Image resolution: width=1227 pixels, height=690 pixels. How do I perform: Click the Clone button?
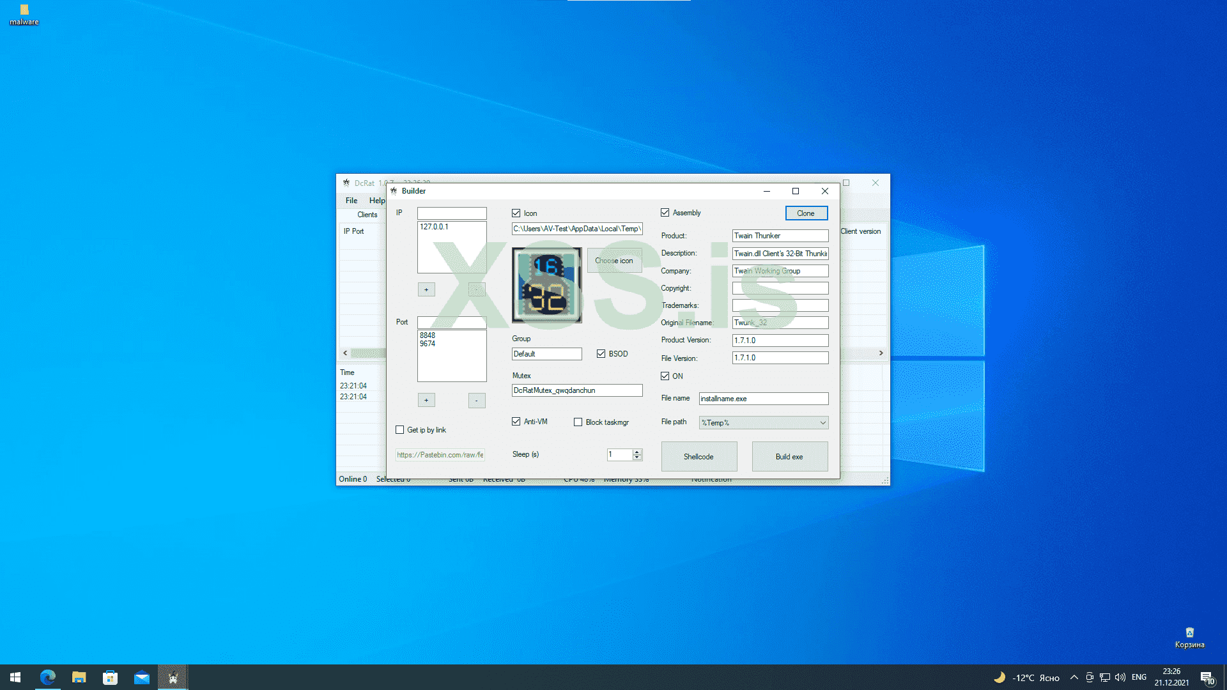tap(806, 213)
